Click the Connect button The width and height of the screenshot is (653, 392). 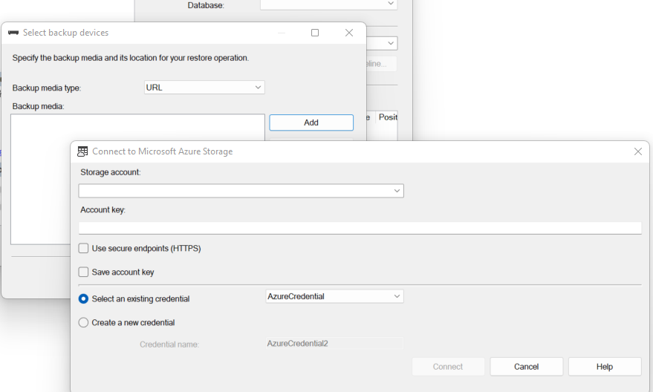tap(448, 367)
